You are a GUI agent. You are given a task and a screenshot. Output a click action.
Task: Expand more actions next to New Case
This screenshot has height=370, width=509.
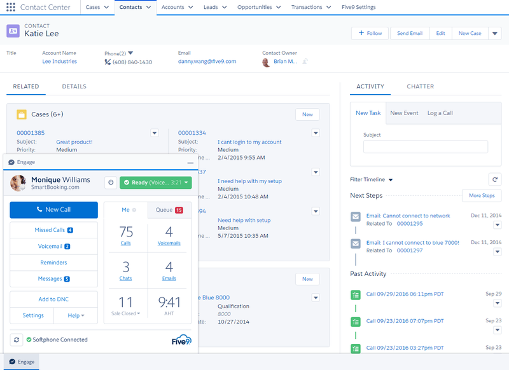[x=495, y=34]
